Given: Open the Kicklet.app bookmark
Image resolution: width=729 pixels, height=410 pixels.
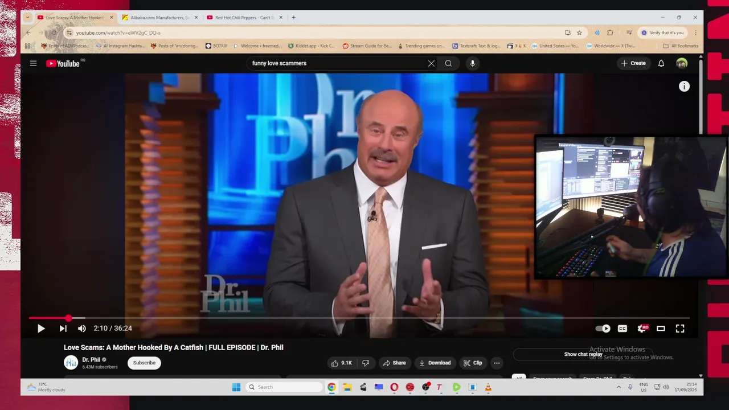Looking at the screenshot, I should pos(312,46).
